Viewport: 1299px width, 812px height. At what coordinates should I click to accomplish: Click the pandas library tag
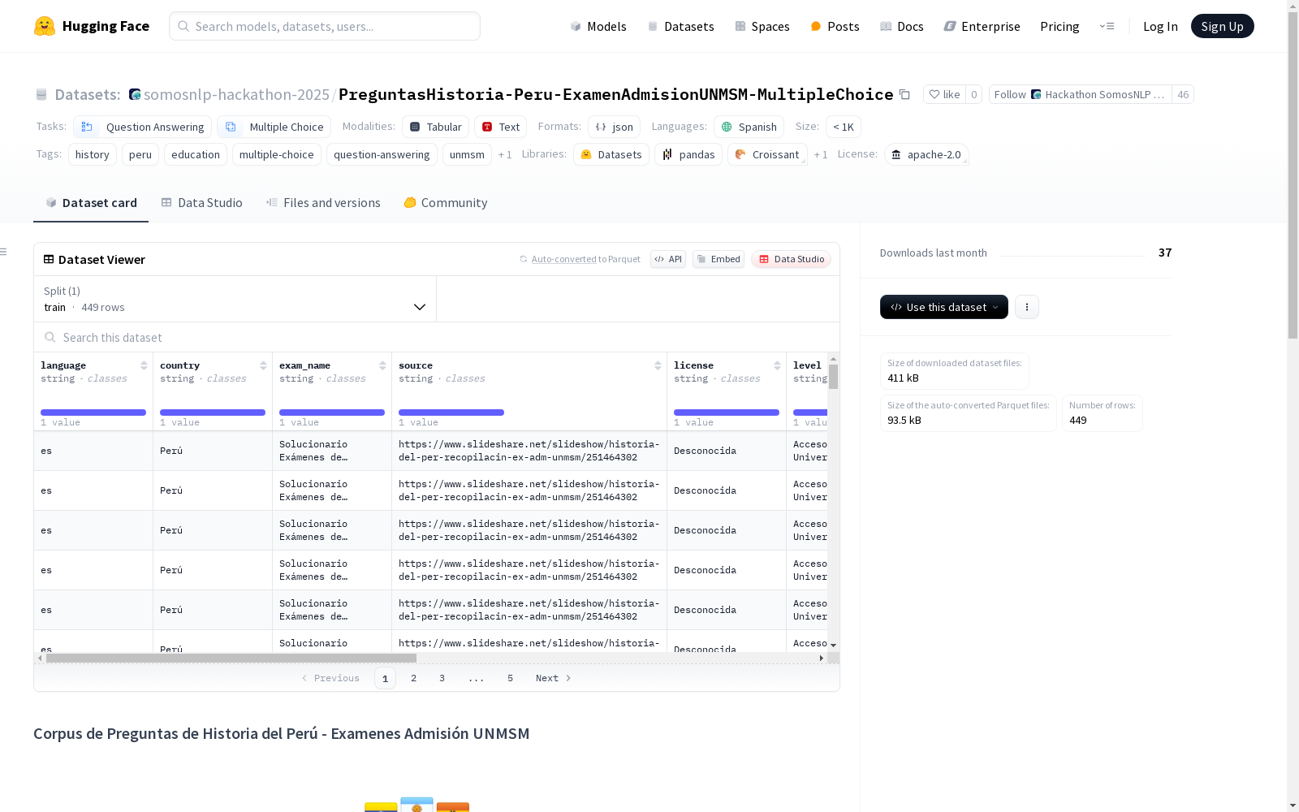pyautogui.click(x=688, y=154)
